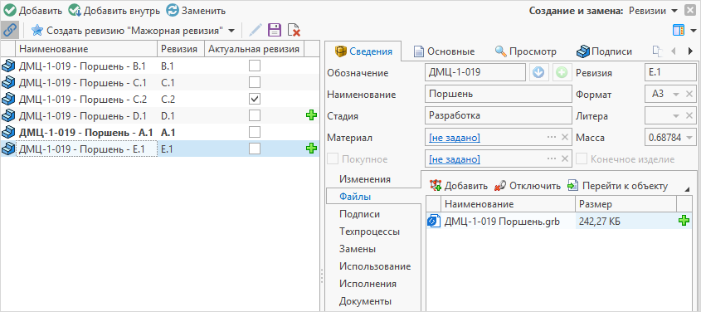
Task: Open dropdown arrow next to Создать ревизию
Action: [x=231, y=31]
